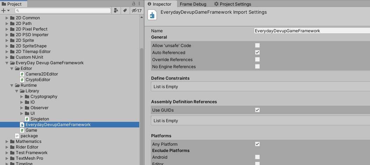The image size is (370, 165).
Task: Collapse the Runtime folder
Action: [x=12, y=85]
